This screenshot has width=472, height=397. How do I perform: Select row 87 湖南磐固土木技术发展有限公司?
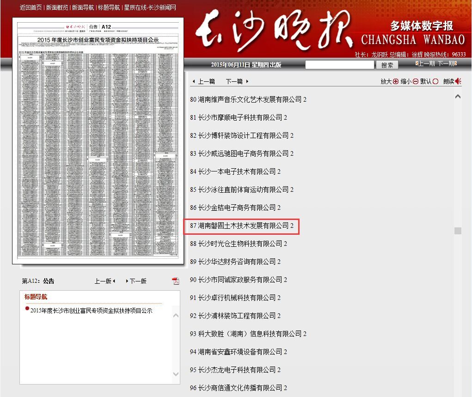(x=242, y=226)
